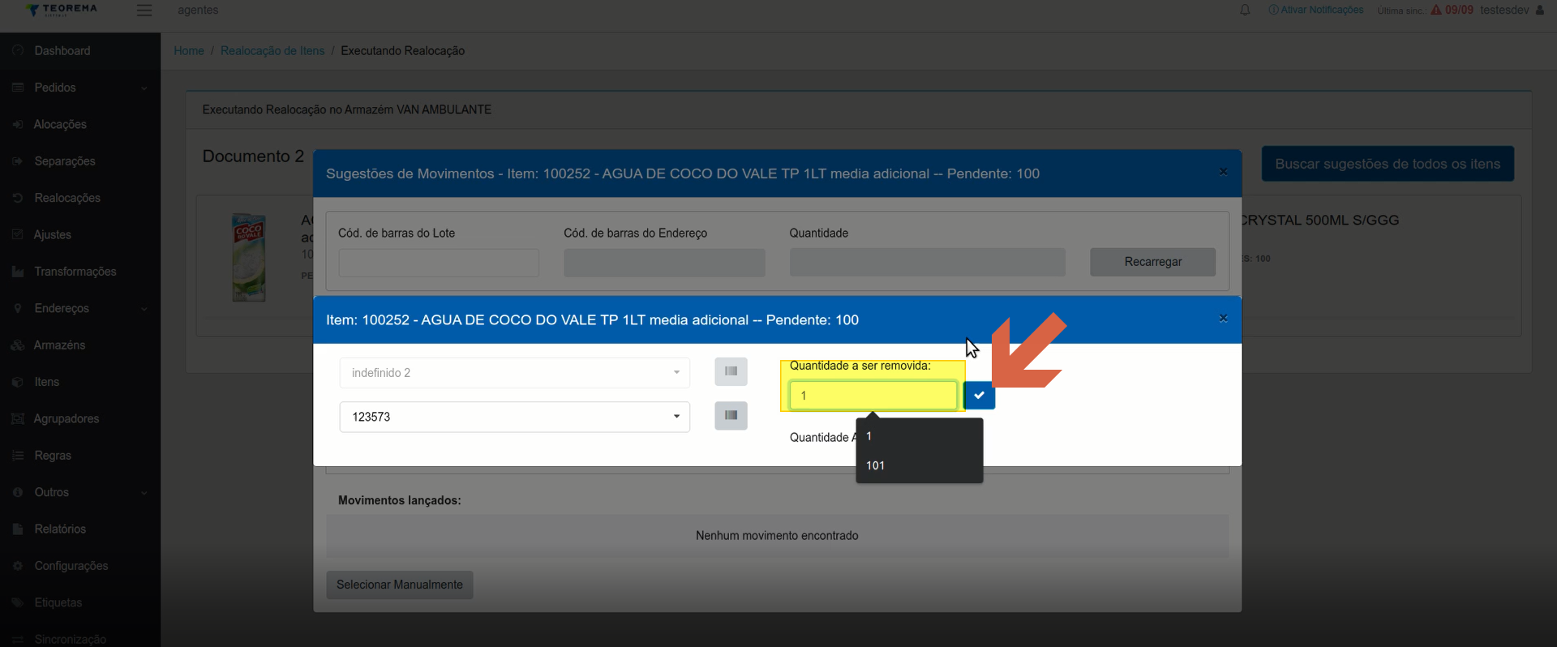Screen dimensions: 1557x647
Task: Click Nenhum movimento encontrado message
Action: tap(777, 535)
